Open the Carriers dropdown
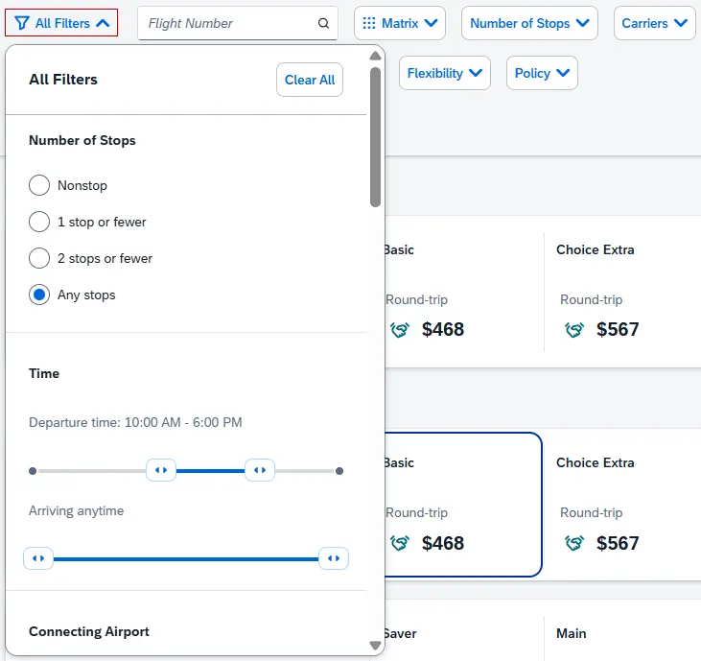701x661 pixels. 655,23
